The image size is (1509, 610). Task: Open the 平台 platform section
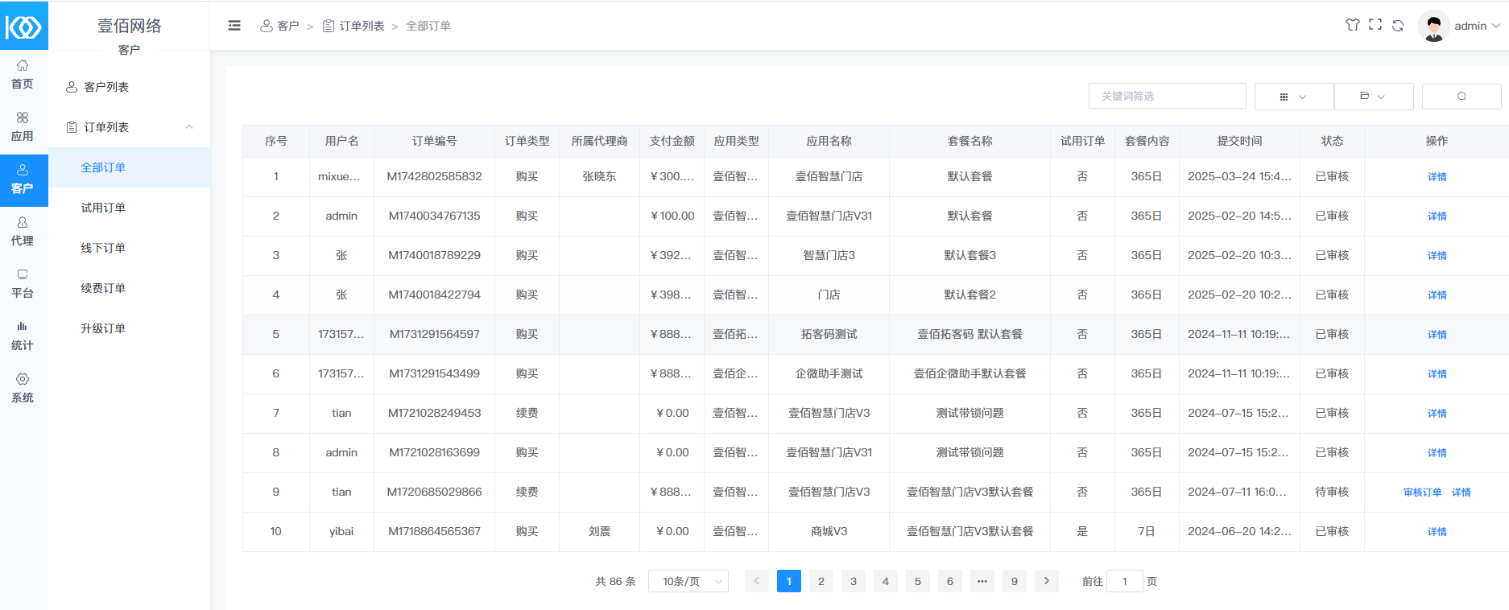[23, 285]
